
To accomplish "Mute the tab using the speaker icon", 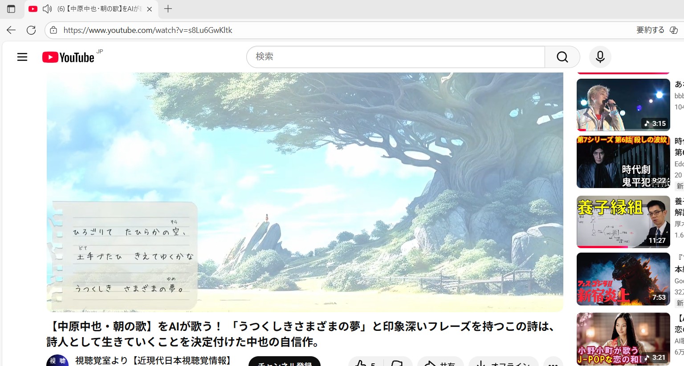I will tap(47, 9).
